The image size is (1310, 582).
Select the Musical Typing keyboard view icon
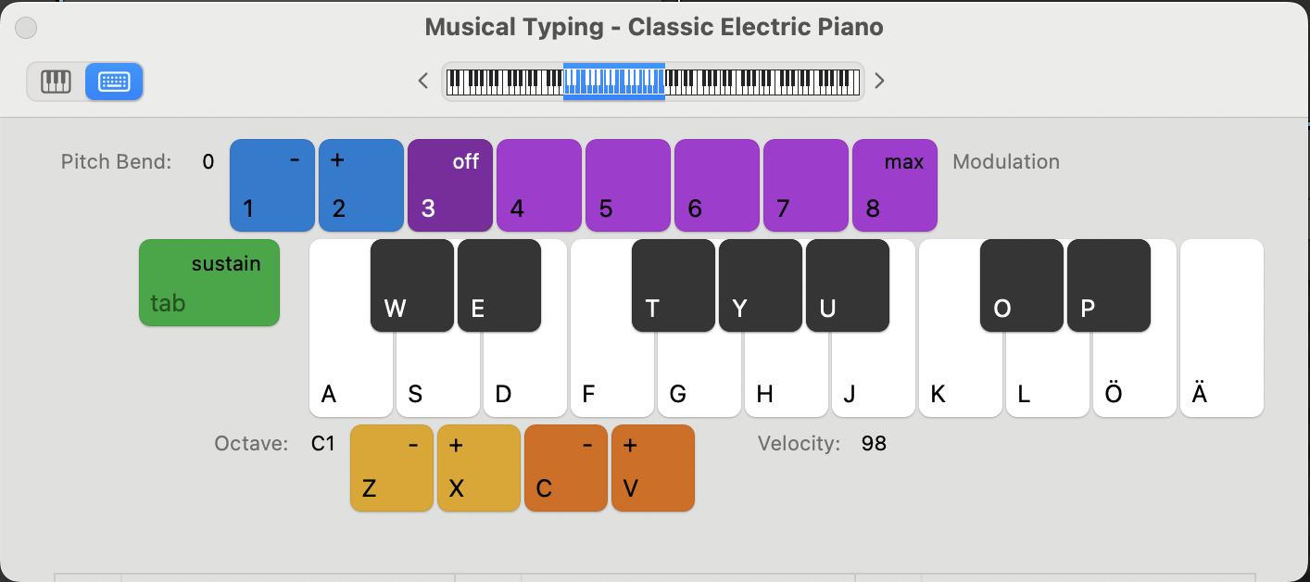(114, 82)
